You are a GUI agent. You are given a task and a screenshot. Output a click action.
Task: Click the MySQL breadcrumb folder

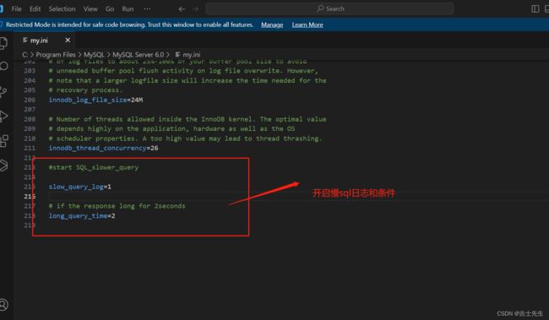[94, 55]
